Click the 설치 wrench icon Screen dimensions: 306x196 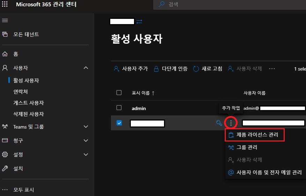[5, 168]
